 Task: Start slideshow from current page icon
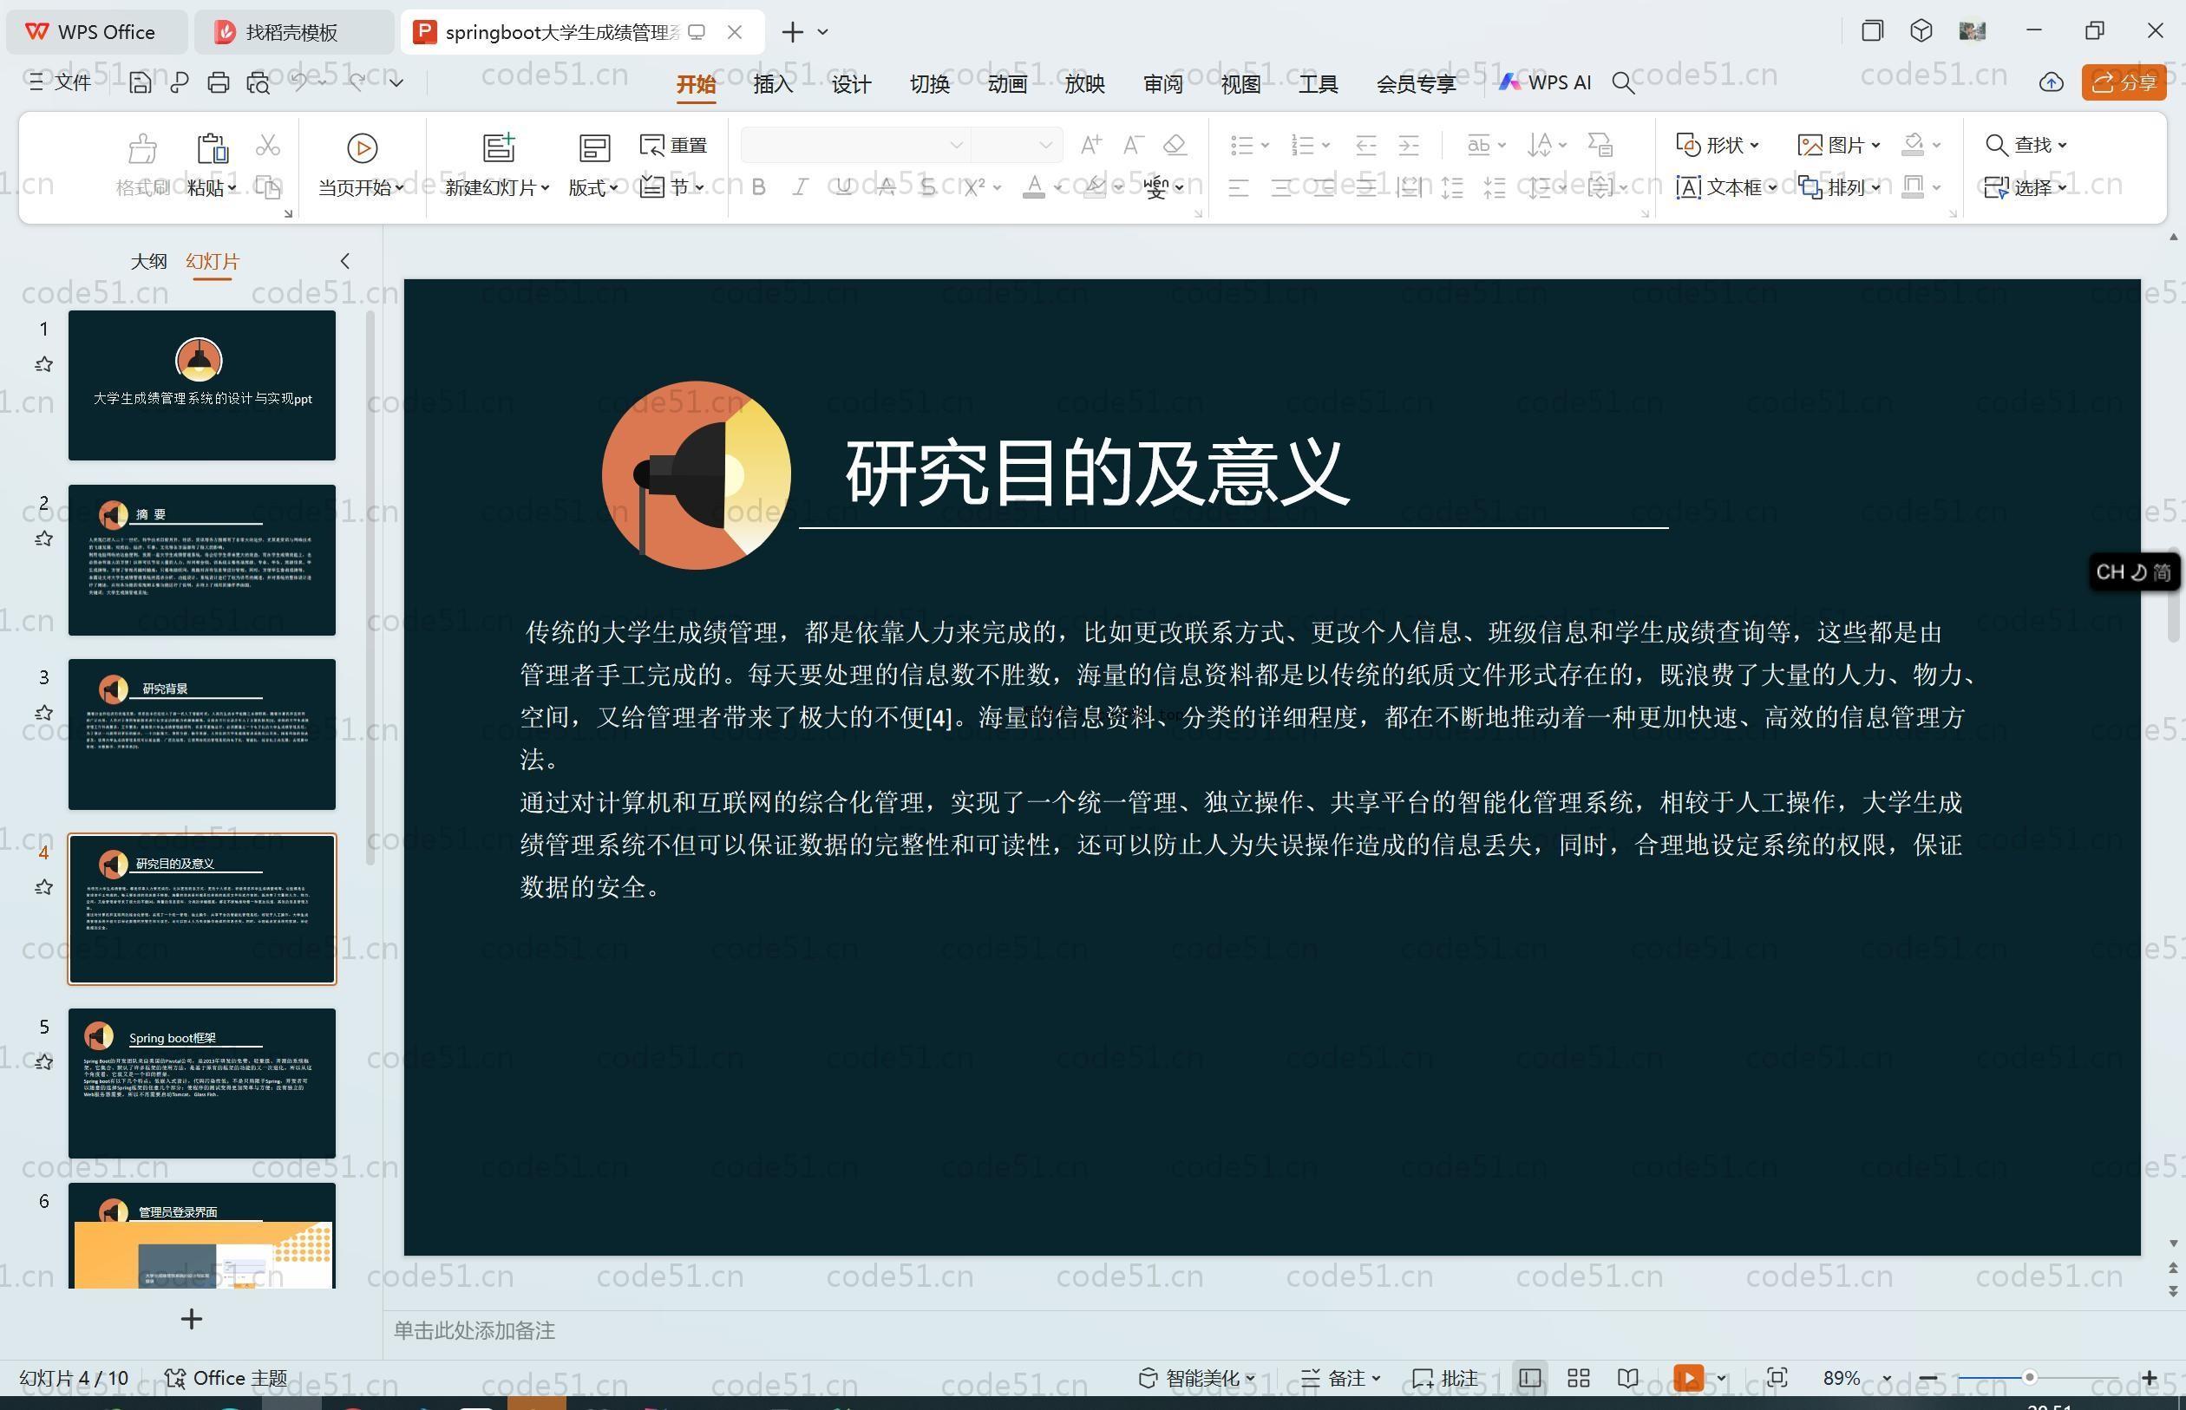[362, 147]
